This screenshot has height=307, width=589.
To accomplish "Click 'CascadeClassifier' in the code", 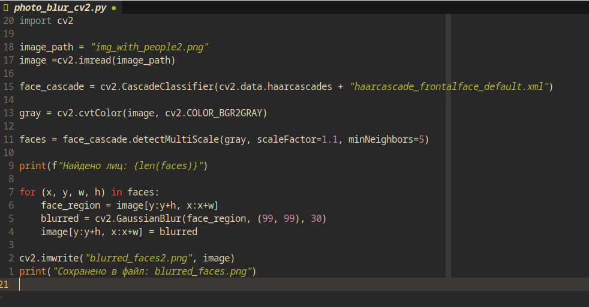I will (167, 87).
